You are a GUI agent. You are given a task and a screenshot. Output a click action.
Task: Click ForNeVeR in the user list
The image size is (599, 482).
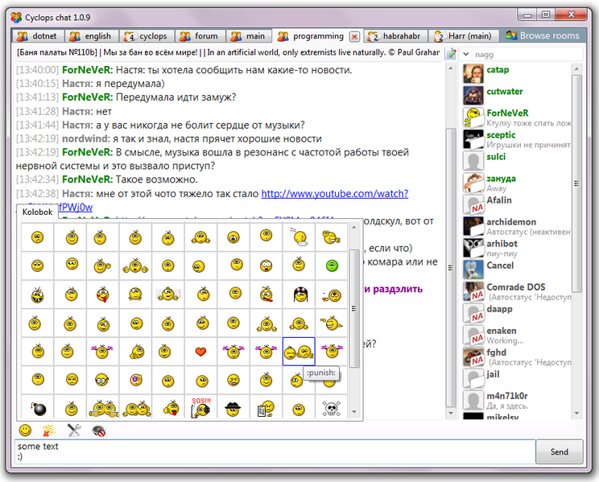pyautogui.click(x=507, y=113)
